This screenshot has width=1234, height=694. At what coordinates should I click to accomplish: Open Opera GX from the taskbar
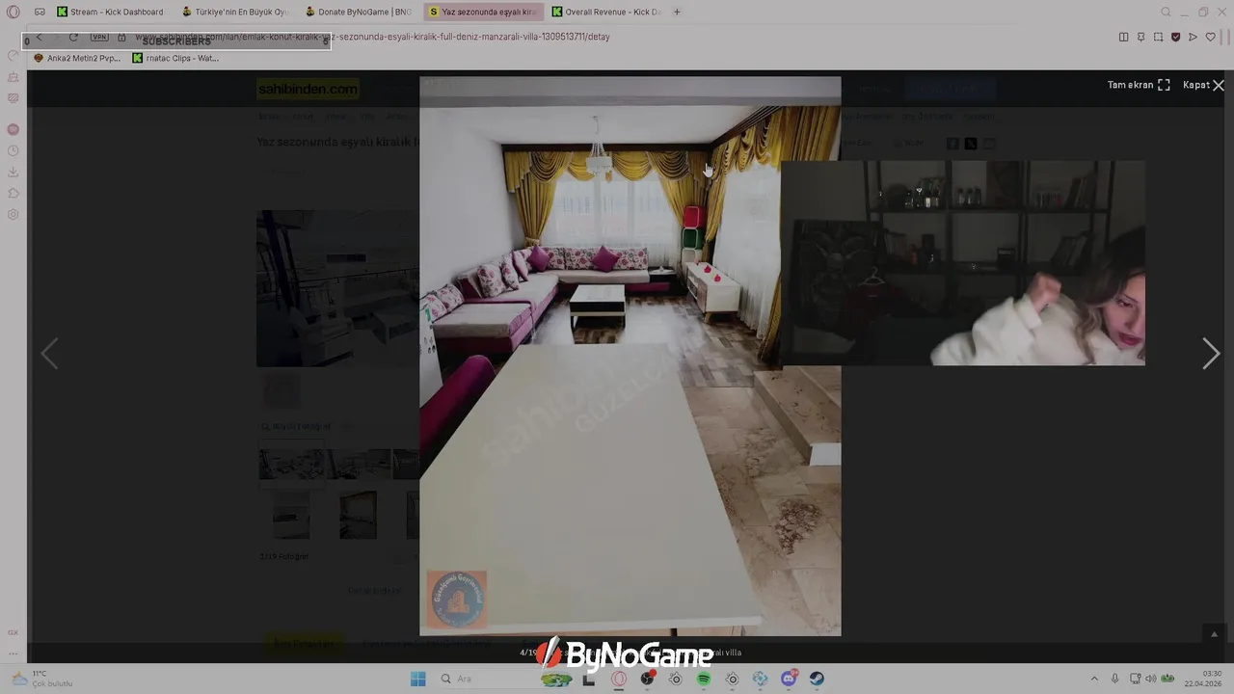coord(619,679)
